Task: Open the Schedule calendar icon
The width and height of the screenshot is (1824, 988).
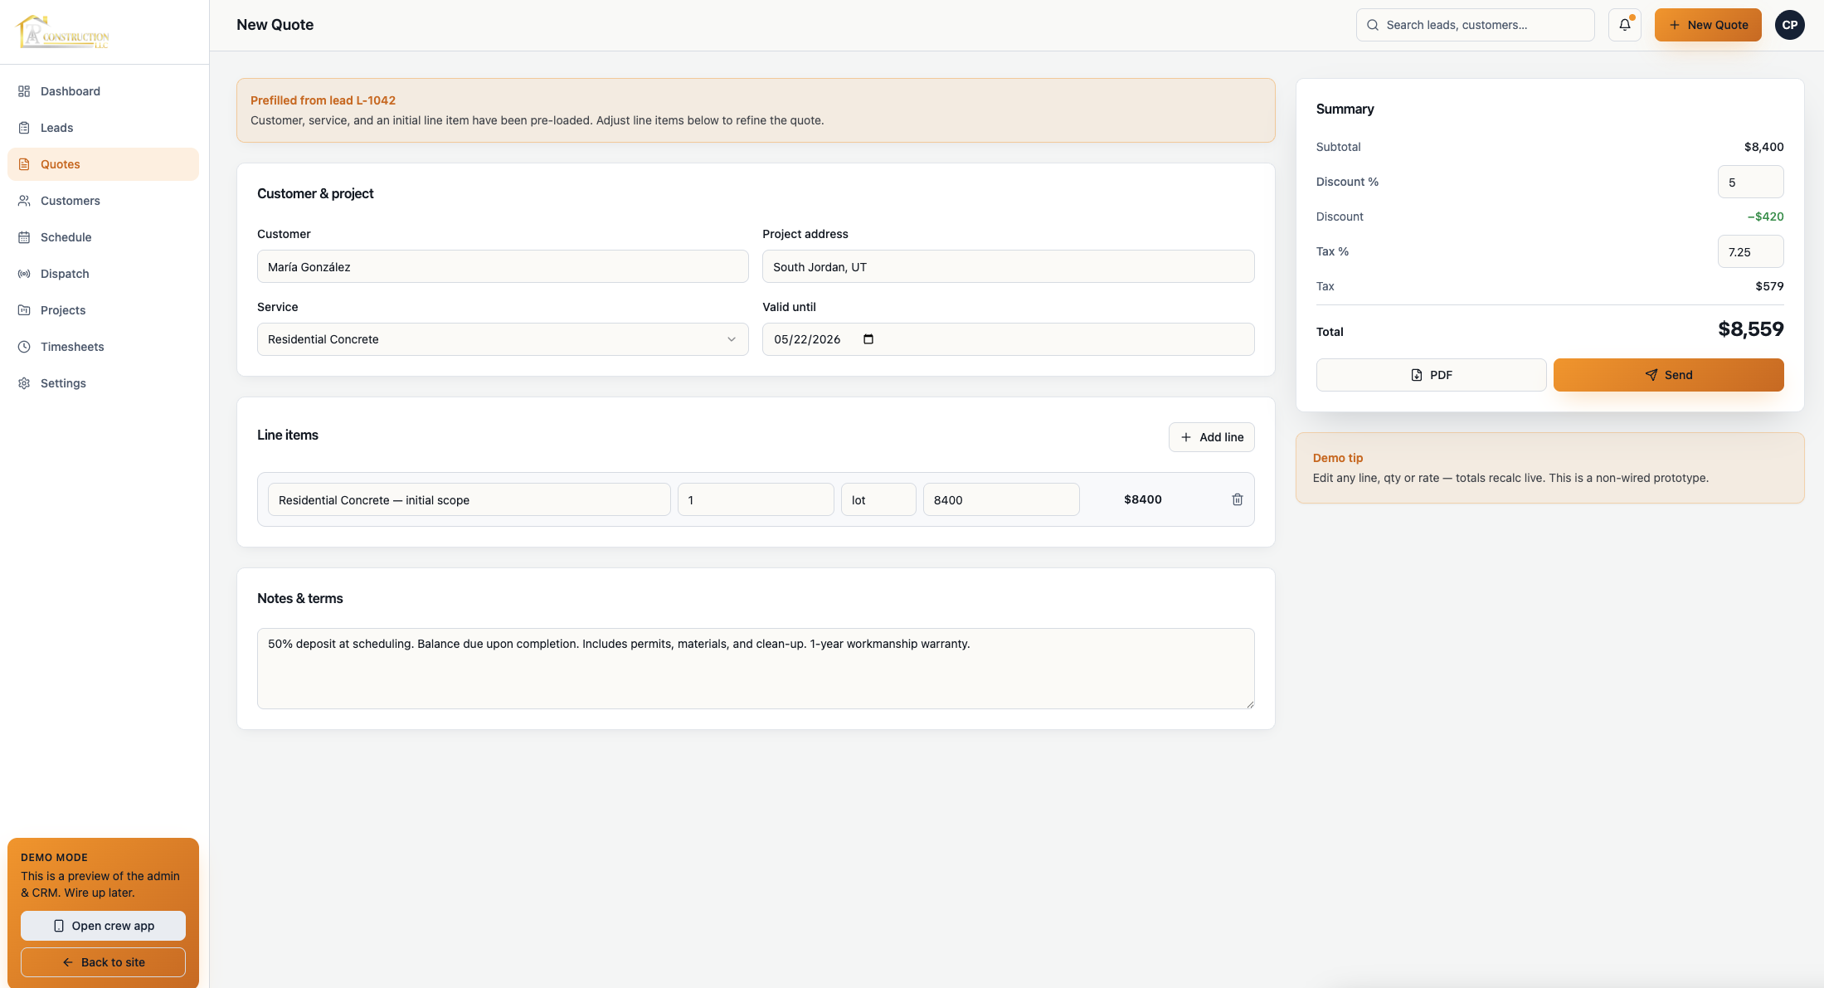Action: [x=25, y=237]
